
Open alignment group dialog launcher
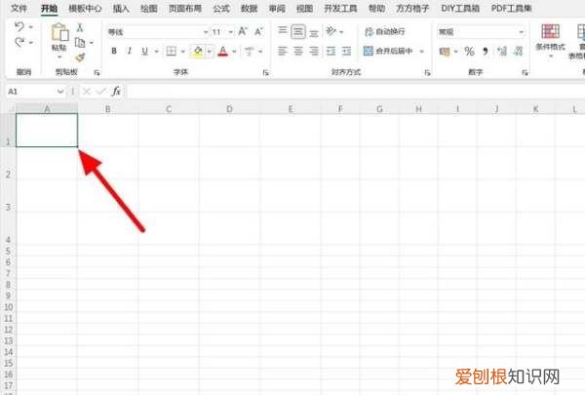tap(428, 73)
